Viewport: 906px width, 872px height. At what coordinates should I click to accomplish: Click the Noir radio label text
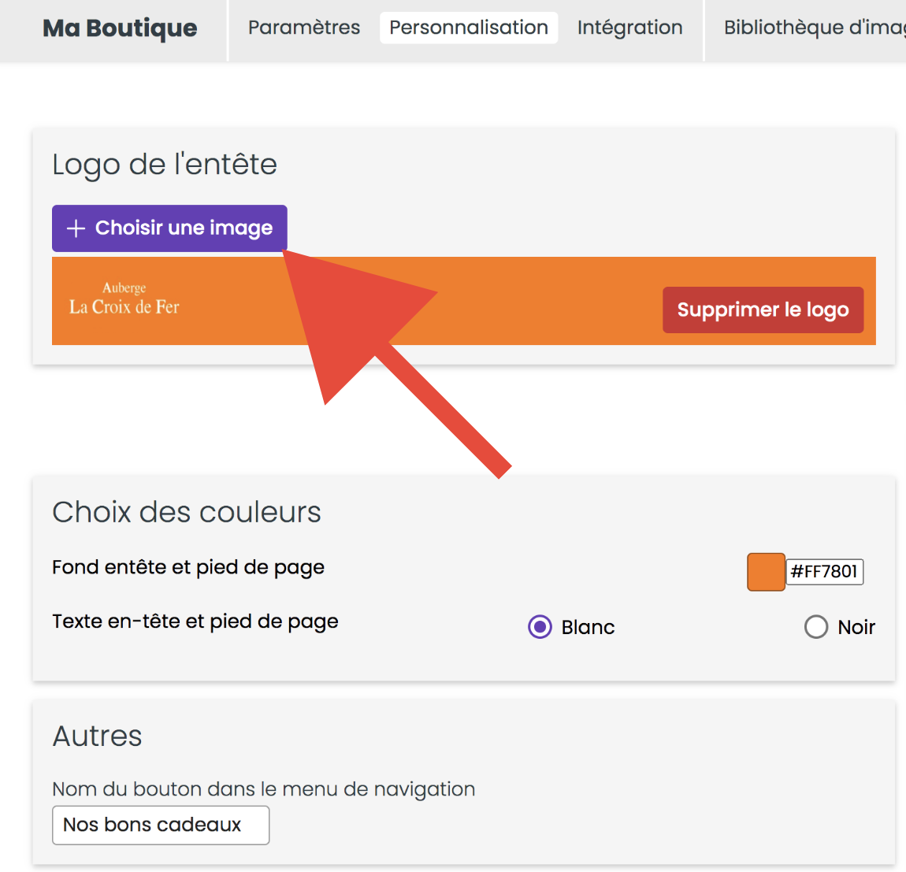click(x=856, y=627)
